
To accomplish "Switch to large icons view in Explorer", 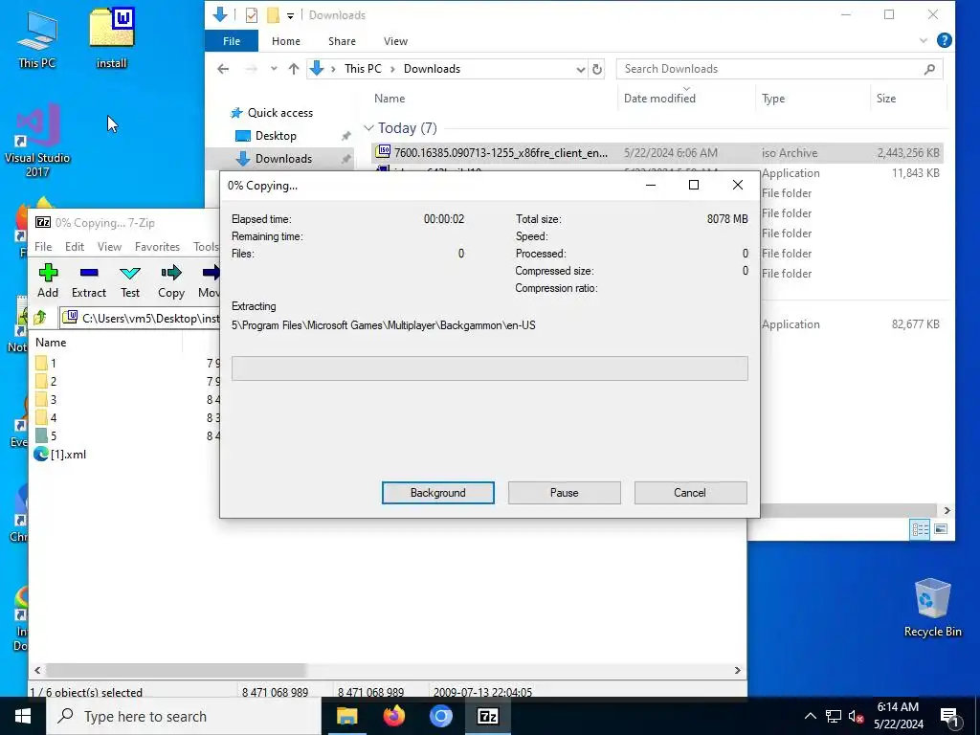I will coord(940,529).
